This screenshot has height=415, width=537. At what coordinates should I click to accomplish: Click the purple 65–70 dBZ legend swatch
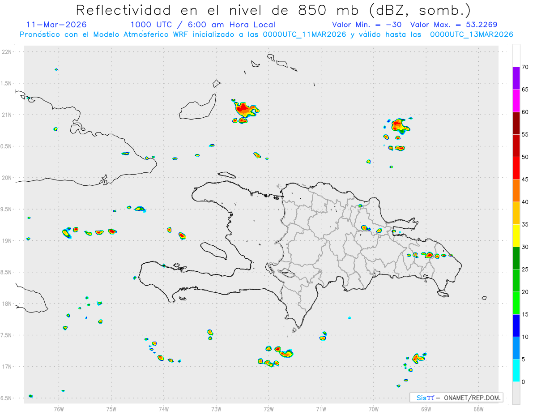(x=516, y=78)
